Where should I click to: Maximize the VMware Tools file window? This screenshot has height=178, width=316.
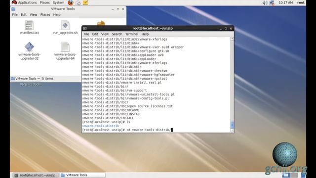118,9
